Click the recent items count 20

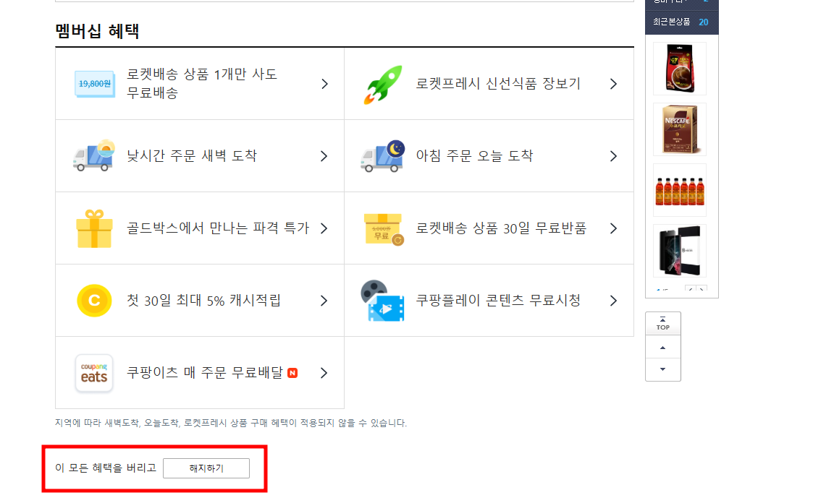tap(704, 22)
